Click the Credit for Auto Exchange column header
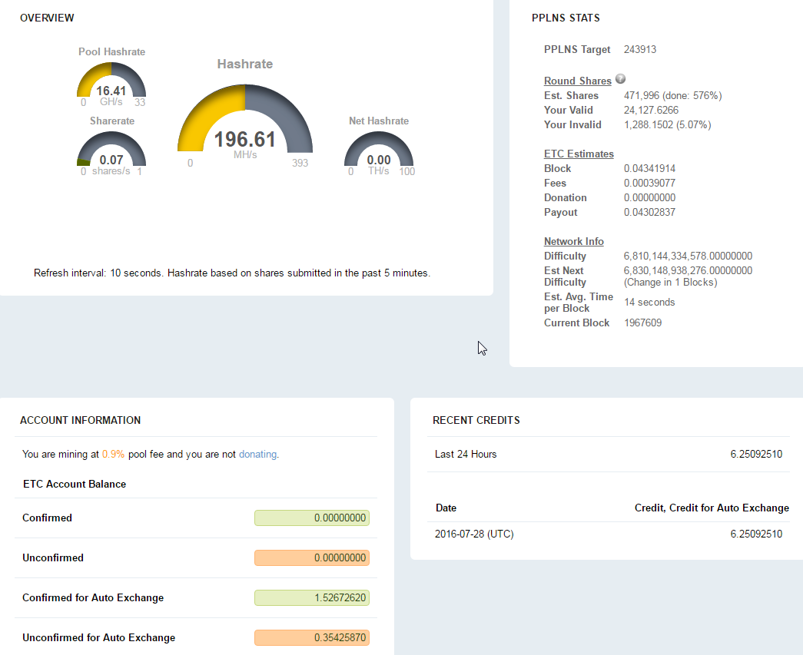Viewport: 803px width, 655px height. [x=711, y=508]
